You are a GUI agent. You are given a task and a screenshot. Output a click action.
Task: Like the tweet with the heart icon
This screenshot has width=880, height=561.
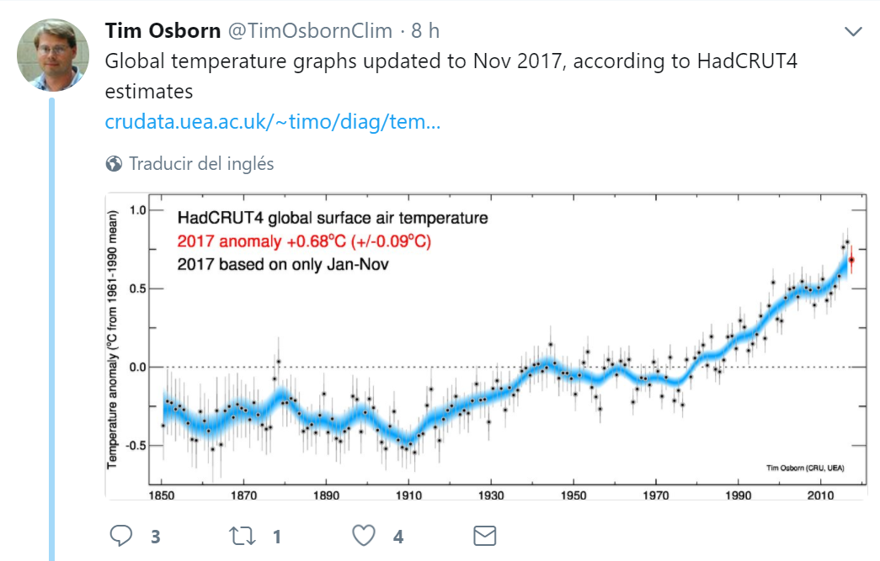[363, 536]
